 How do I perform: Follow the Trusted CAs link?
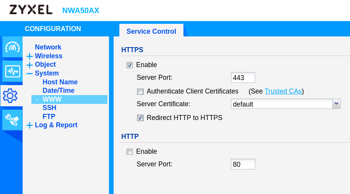coord(283,91)
